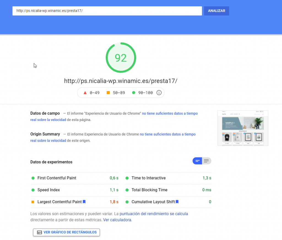Click the orange square 50–89 legend icon
Screen dimensions: 282x240
click(108, 93)
